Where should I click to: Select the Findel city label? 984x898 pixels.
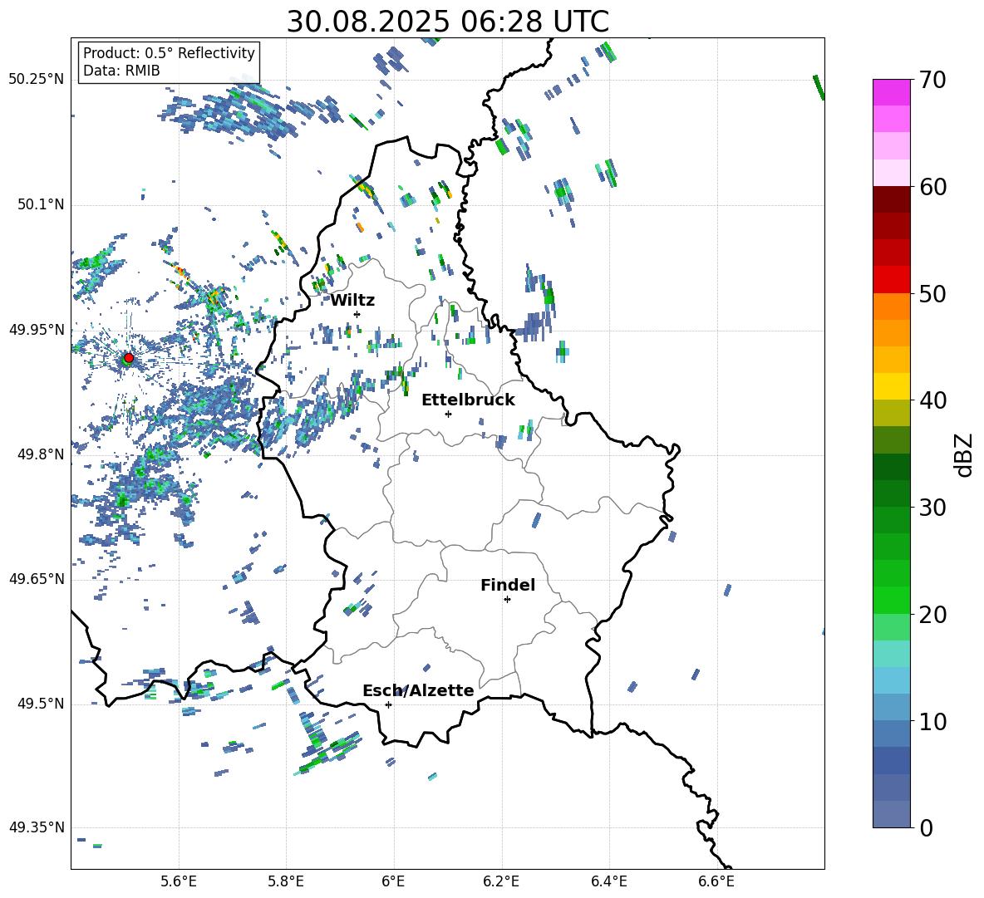(508, 585)
